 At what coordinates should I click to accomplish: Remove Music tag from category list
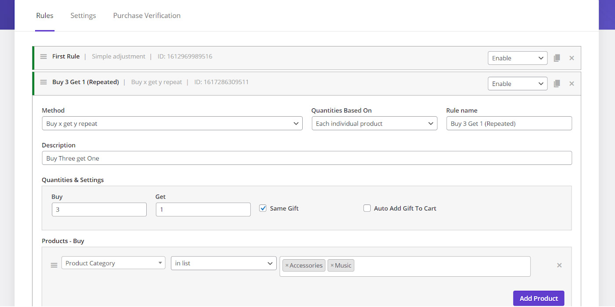point(332,265)
